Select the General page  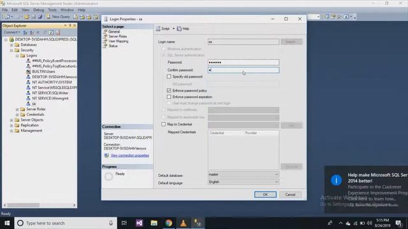[x=114, y=31]
